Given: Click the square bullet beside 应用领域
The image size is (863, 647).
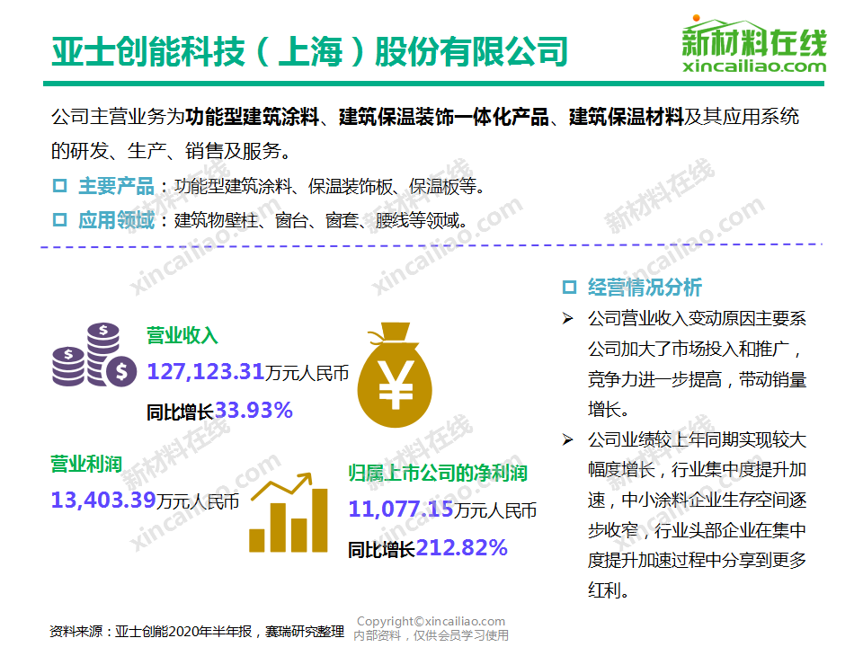Looking at the screenshot, I should 59,220.
